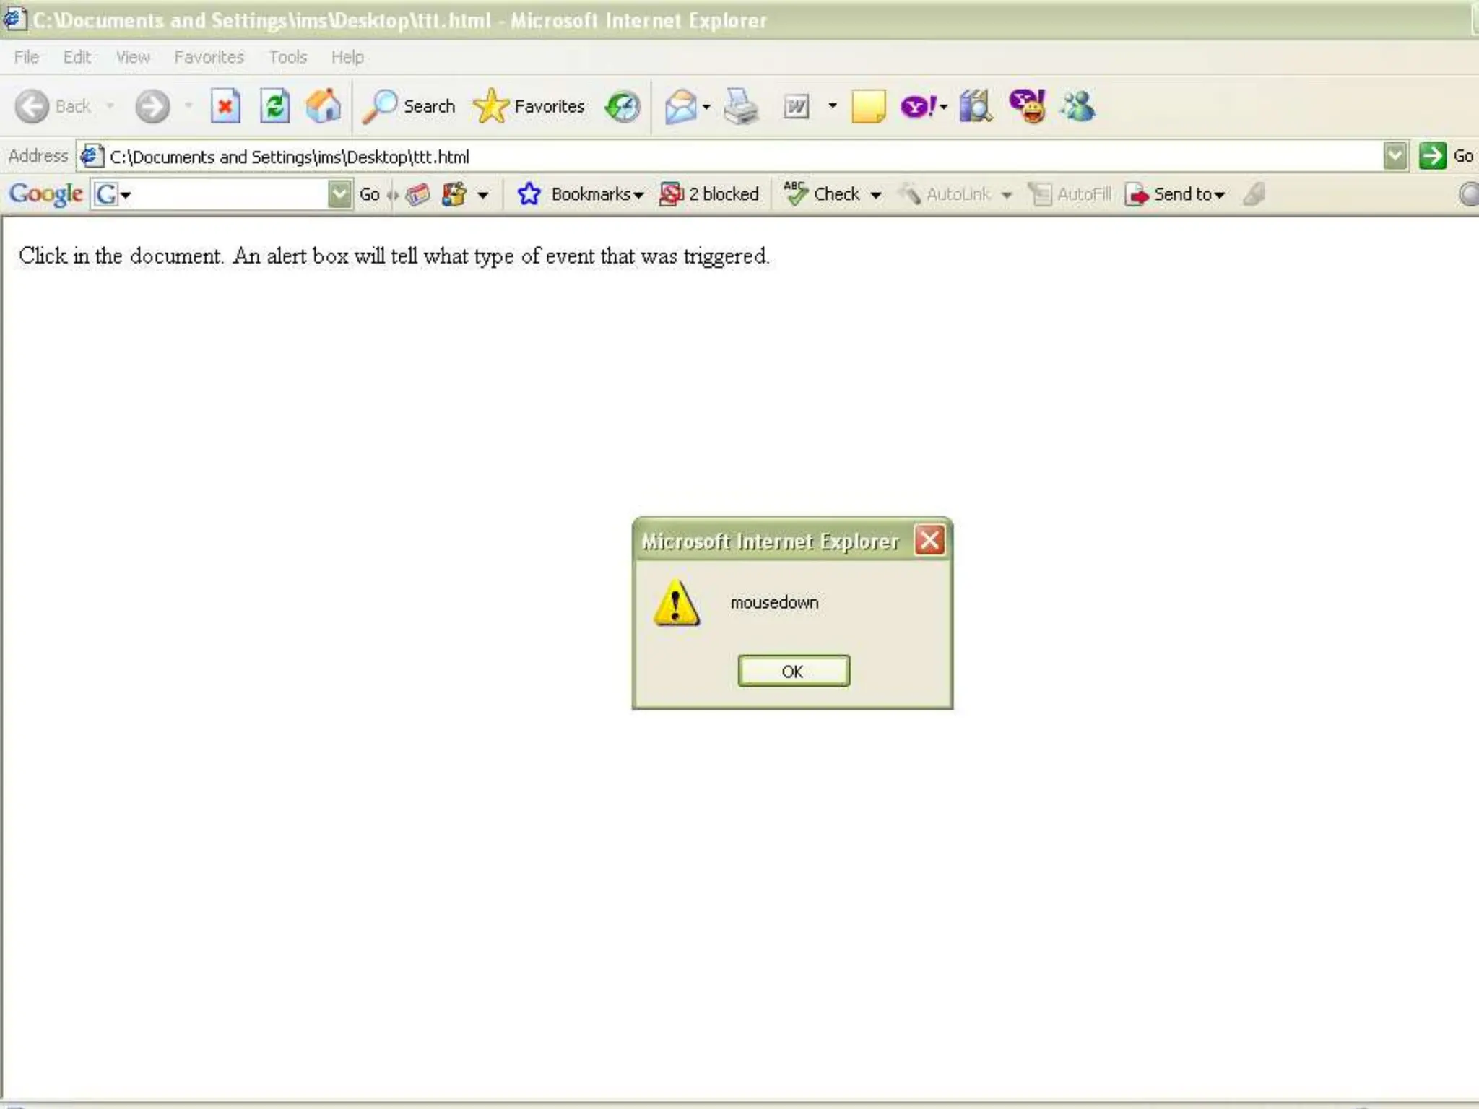Expand the Mail button dropdown arrow
This screenshot has width=1479, height=1109.
[706, 107]
